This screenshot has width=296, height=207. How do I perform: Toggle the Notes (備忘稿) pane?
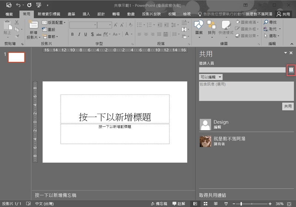tap(159, 204)
